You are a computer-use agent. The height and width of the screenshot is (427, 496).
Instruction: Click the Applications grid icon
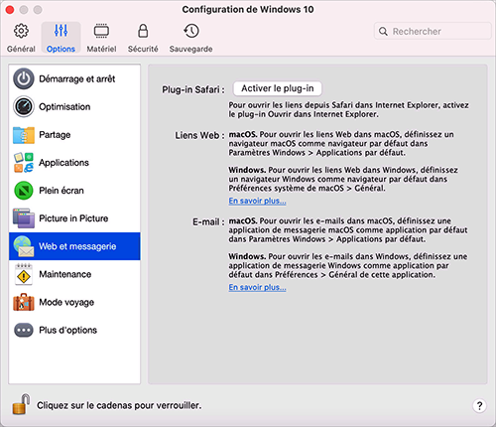24,163
